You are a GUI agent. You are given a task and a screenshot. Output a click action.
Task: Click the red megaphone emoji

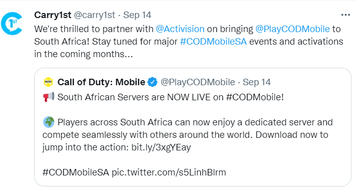[49, 97]
